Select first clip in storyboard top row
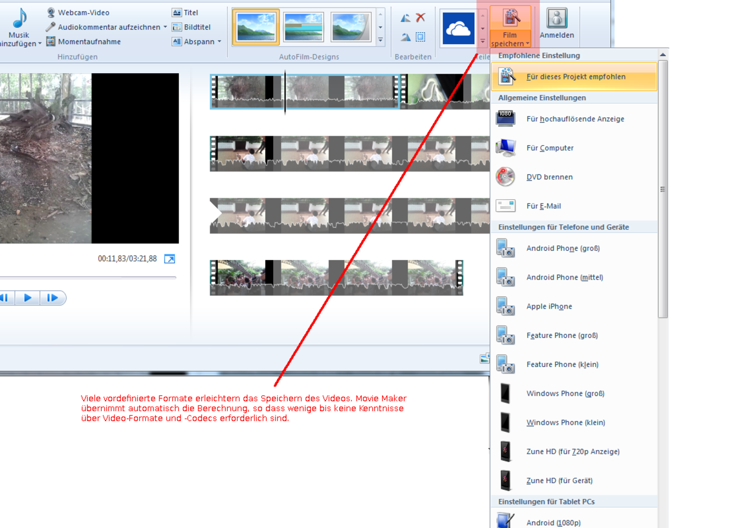This screenshot has height=528, width=755. pos(304,91)
